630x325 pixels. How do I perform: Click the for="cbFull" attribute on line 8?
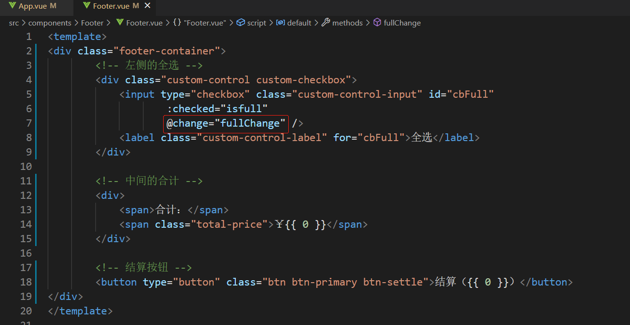coord(369,138)
